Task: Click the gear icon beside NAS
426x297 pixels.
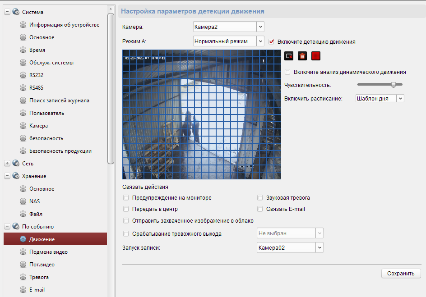Action: (23, 201)
